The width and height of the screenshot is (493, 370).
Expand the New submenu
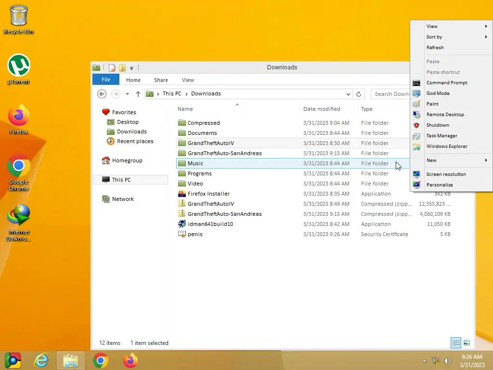[x=451, y=160]
